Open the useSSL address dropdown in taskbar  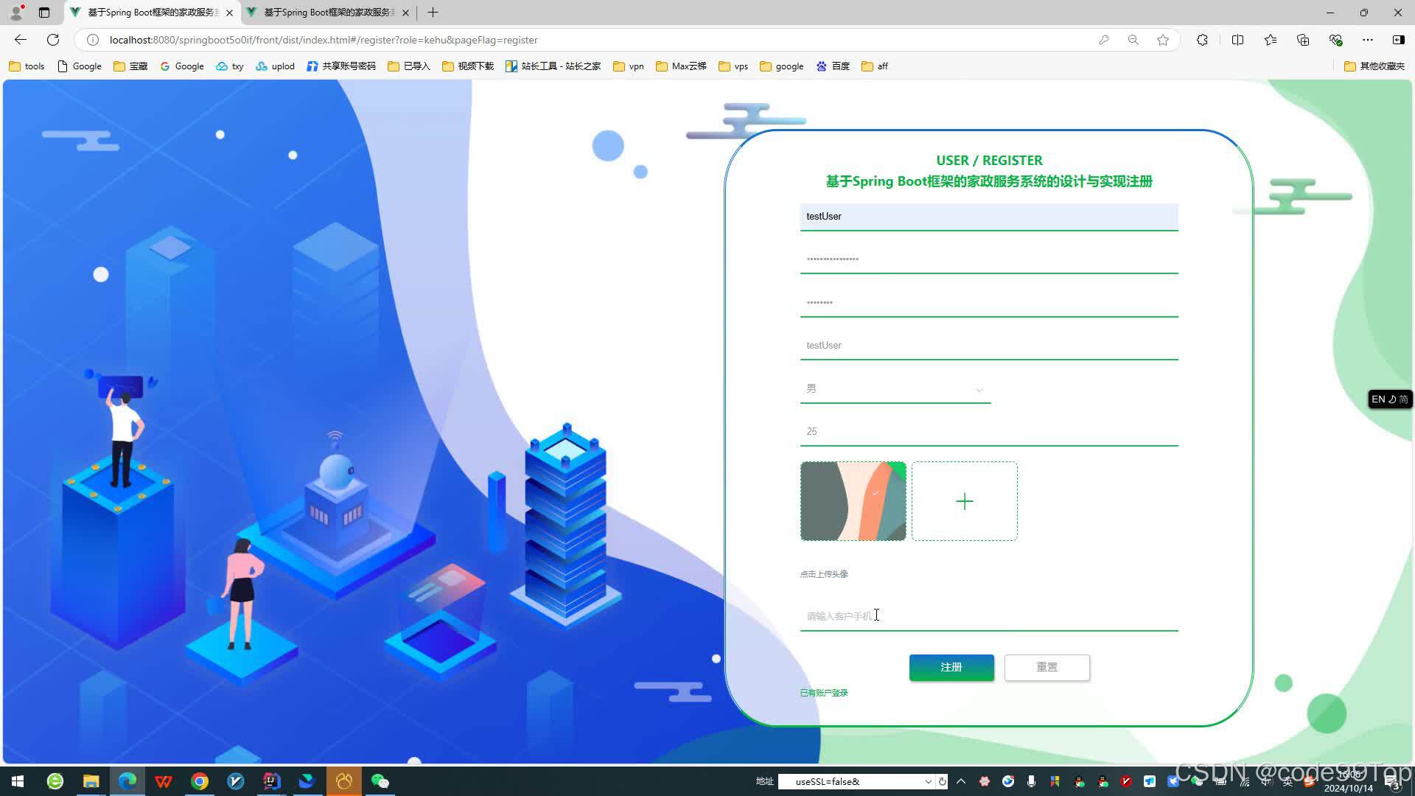928,781
